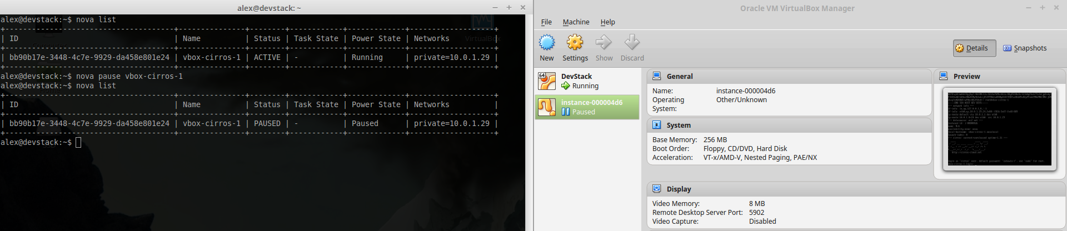Select the DevStack VM icon

click(x=547, y=81)
